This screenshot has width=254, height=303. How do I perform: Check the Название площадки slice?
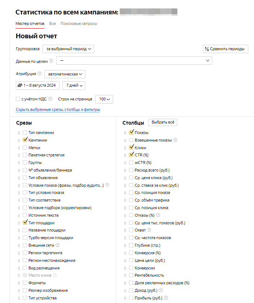pyautogui.click(x=24, y=230)
